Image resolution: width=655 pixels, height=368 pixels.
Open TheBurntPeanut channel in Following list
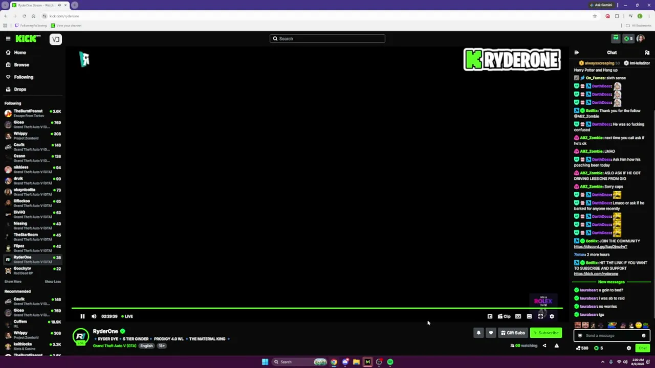[33, 113]
